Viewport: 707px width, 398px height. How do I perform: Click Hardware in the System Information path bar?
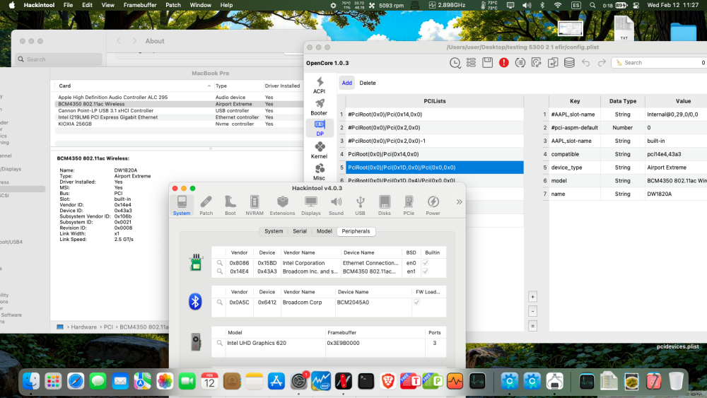(83, 327)
